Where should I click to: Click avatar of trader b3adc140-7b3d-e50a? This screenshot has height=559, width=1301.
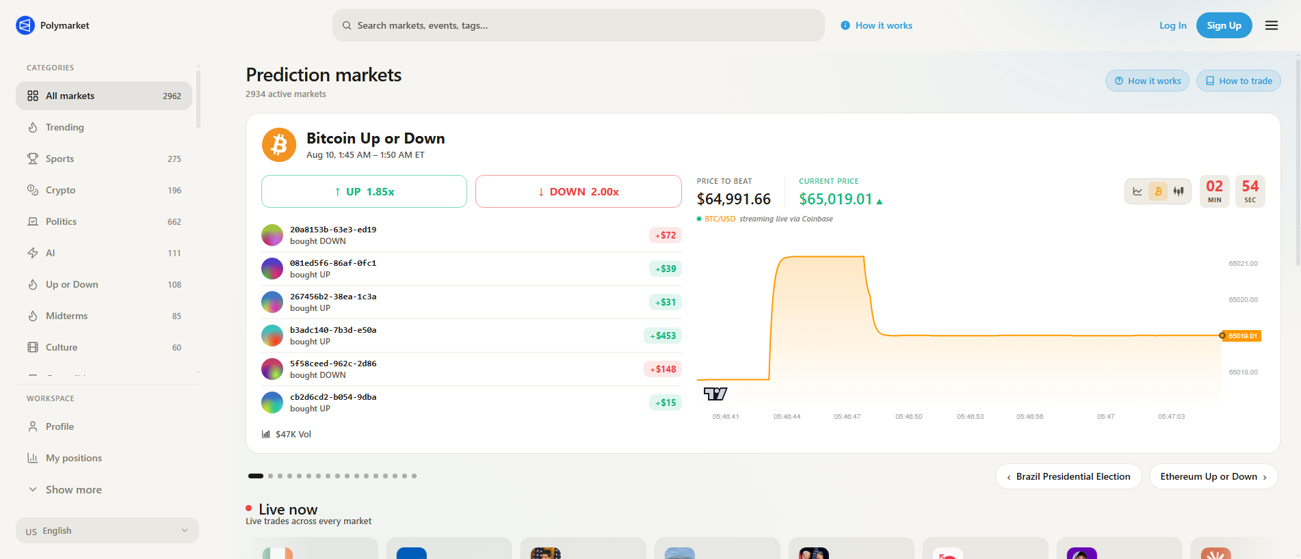pyautogui.click(x=272, y=336)
